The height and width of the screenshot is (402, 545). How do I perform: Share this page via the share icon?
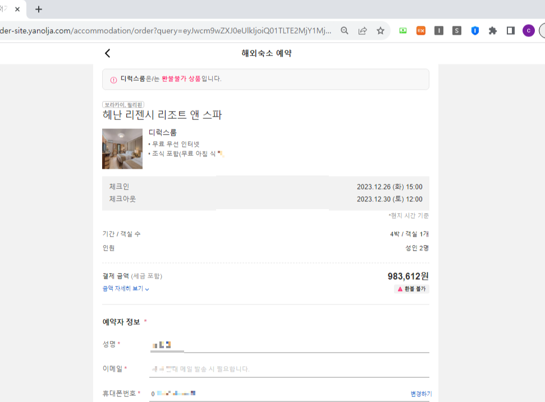pyautogui.click(x=363, y=31)
